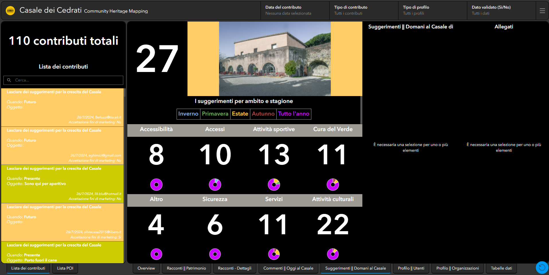Click the Attività sportive count 13
This screenshot has height=275, width=549.
274,155
